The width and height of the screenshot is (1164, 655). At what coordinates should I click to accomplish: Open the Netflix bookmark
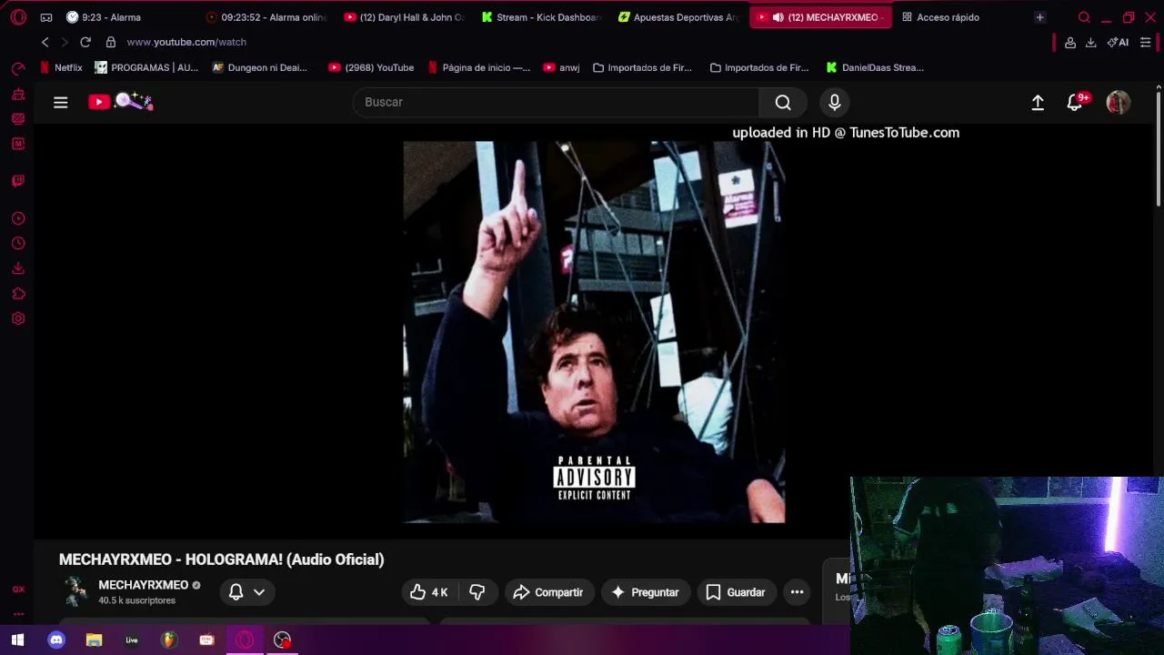tap(61, 67)
